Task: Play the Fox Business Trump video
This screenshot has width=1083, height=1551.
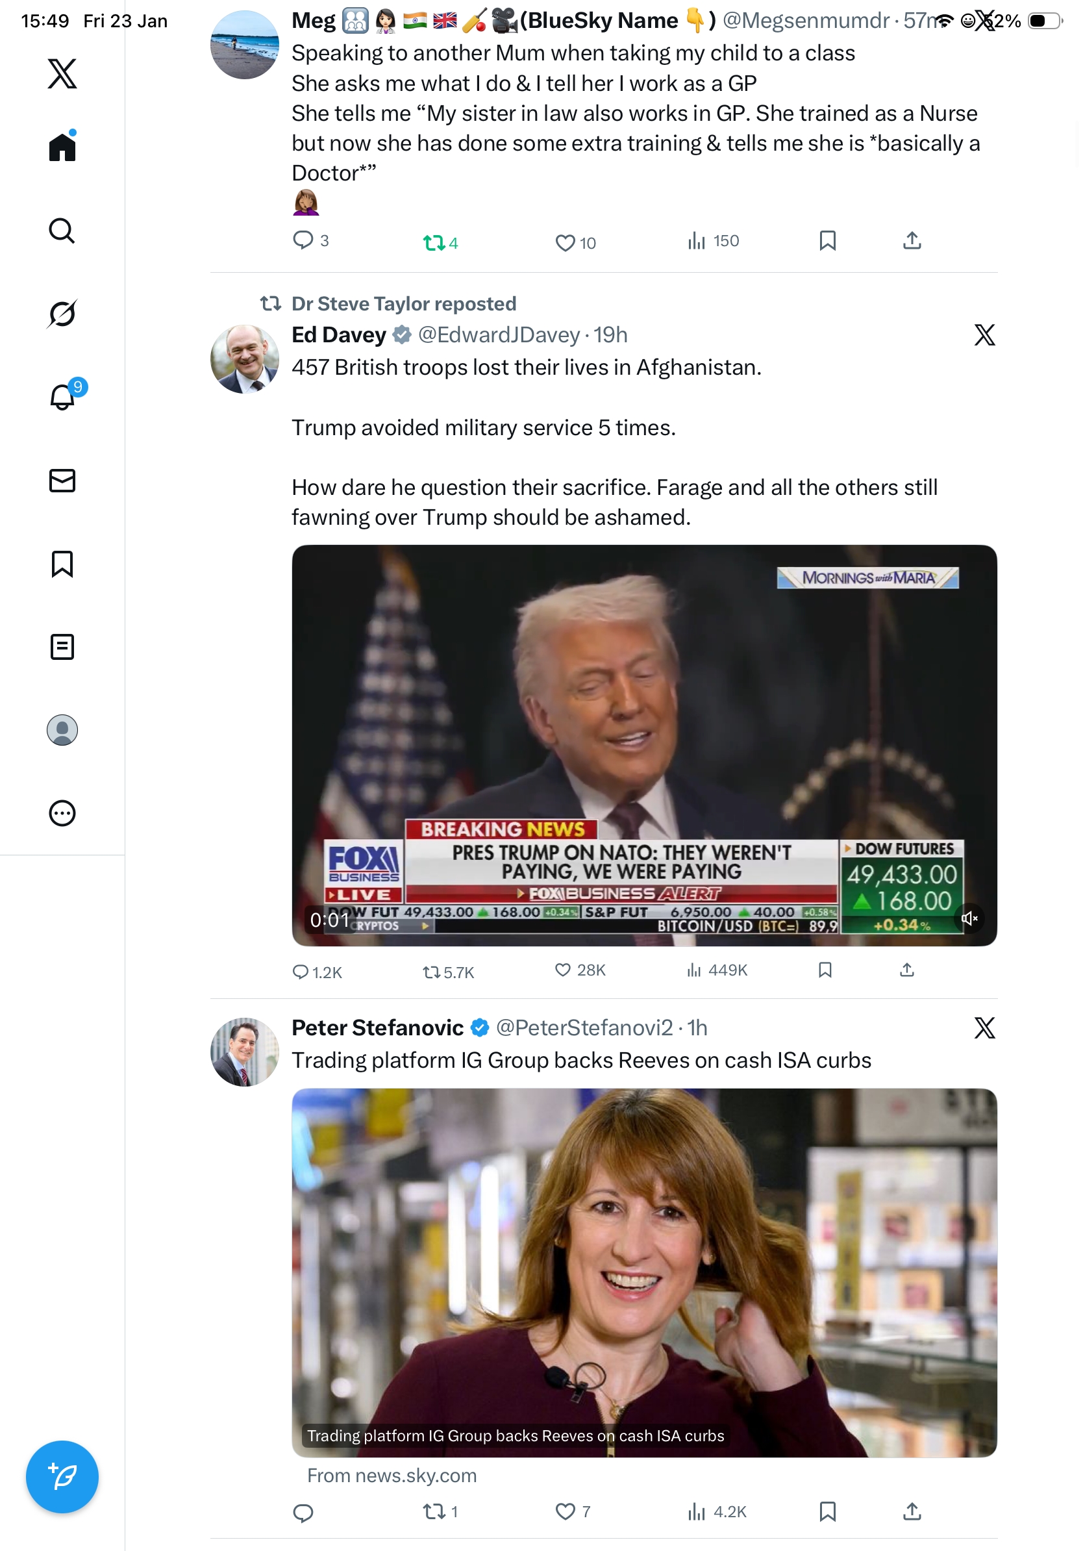Action: pos(644,745)
